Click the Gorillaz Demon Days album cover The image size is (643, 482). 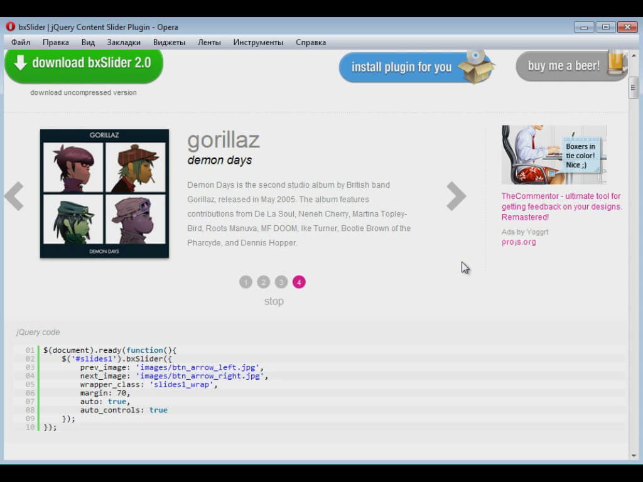(105, 193)
